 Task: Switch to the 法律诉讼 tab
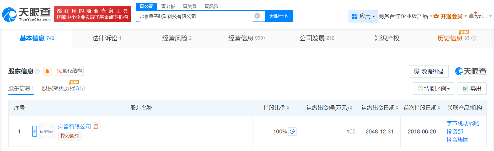pyautogui.click(x=105, y=38)
